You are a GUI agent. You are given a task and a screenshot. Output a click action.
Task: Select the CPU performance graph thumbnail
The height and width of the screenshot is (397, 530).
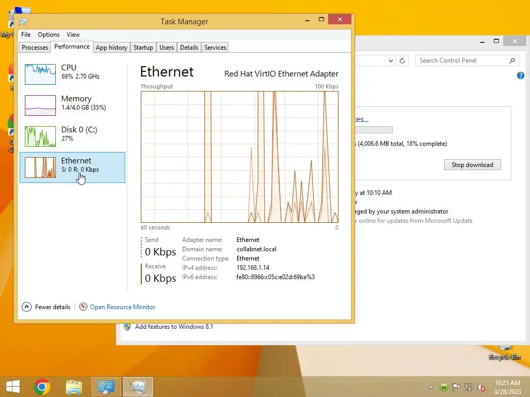[40, 74]
